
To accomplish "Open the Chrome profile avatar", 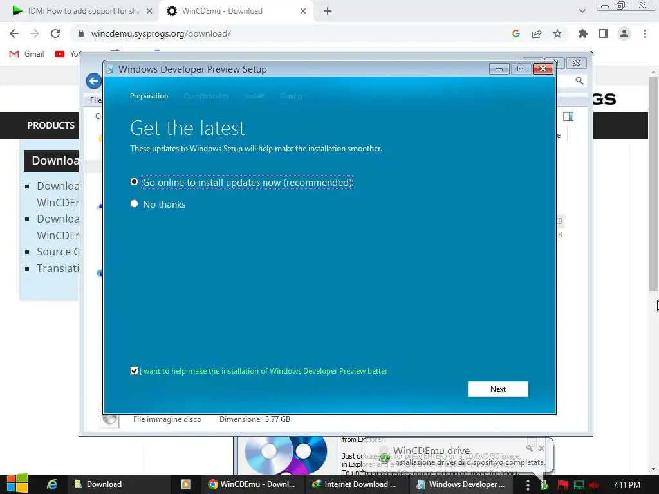I will [624, 33].
